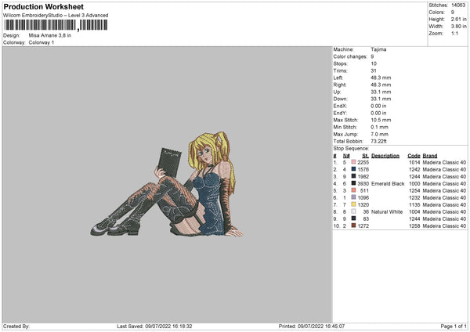Click the Wilcom EmbroideryStudio Level 3 Advanced text
Viewport: 470px width, 332px height.
[x=56, y=16]
